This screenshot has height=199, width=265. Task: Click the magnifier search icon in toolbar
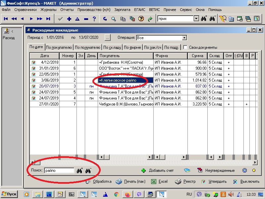pos(114,19)
